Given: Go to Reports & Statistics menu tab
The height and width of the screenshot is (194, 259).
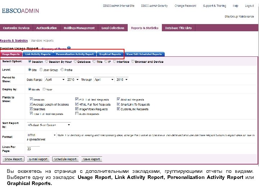Looking at the screenshot, I should point(145,28).
